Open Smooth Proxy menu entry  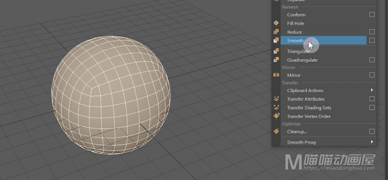tap(302, 142)
